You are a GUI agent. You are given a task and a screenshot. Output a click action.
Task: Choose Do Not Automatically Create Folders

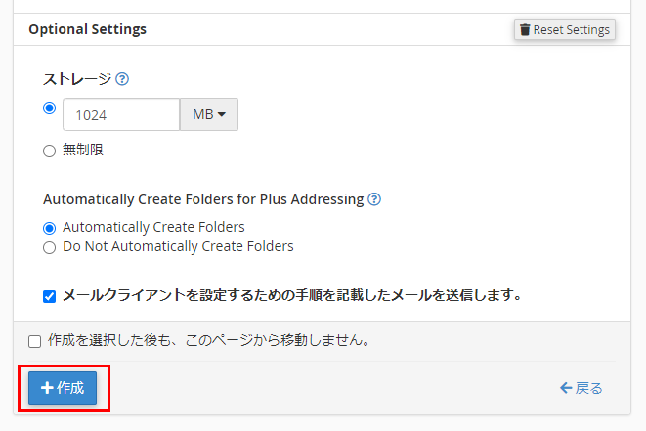(x=50, y=247)
